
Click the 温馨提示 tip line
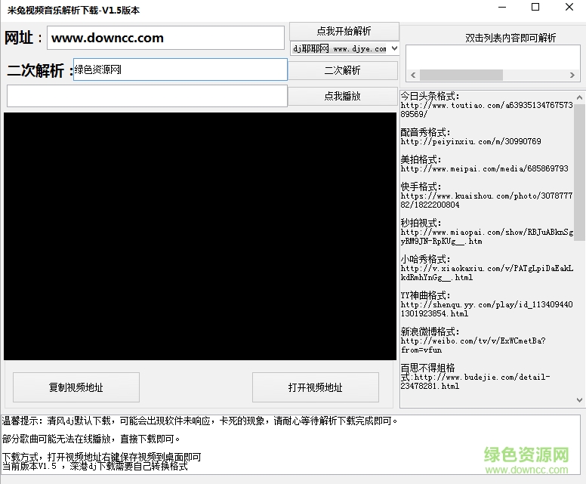coord(199,421)
